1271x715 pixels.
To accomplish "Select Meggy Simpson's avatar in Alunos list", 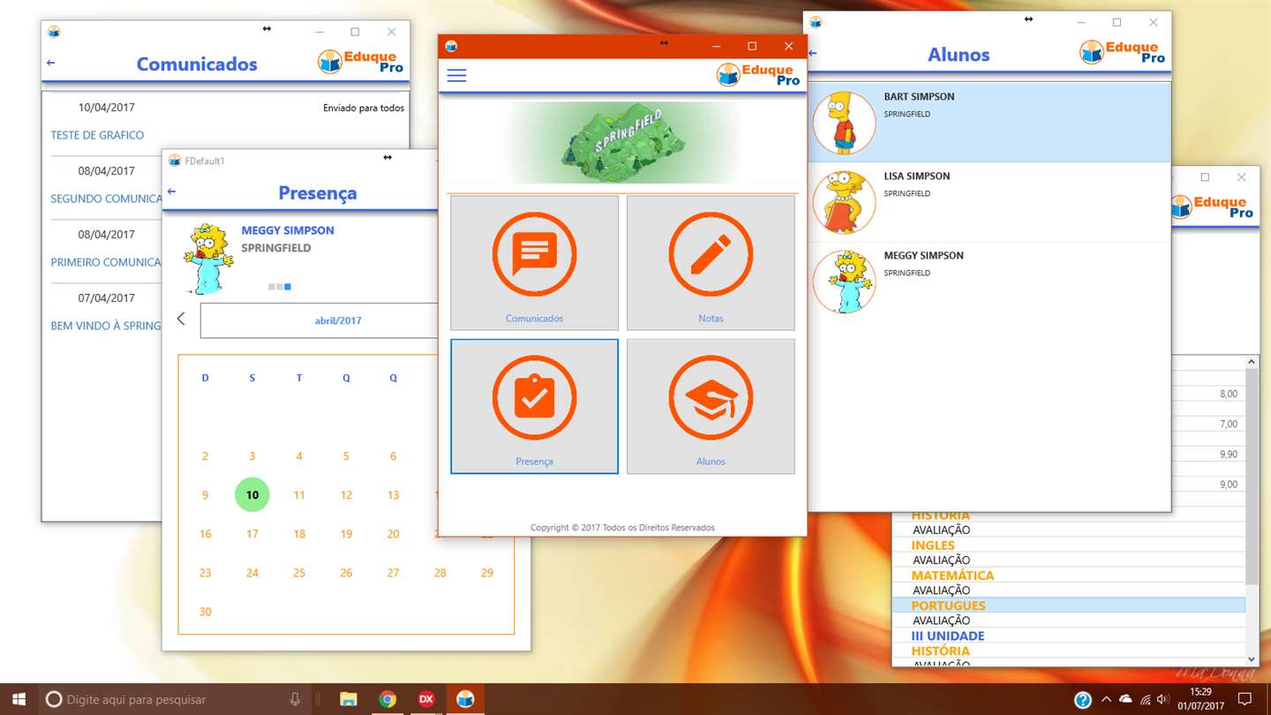I will 845,281.
